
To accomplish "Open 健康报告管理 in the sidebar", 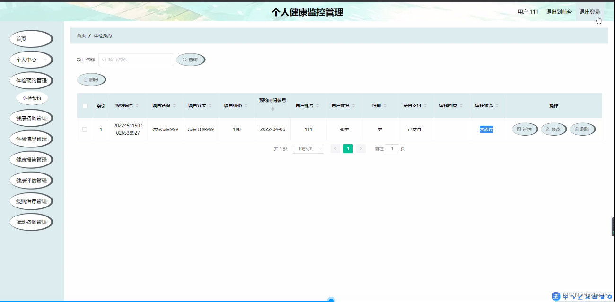I will 31,159.
